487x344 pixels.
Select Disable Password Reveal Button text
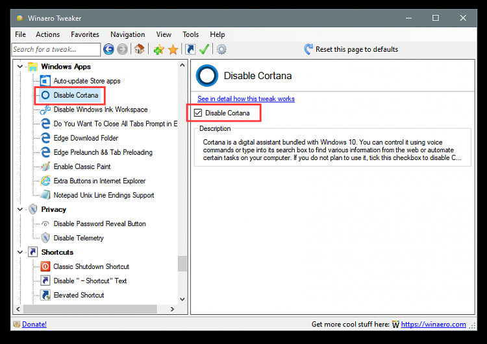click(100, 224)
